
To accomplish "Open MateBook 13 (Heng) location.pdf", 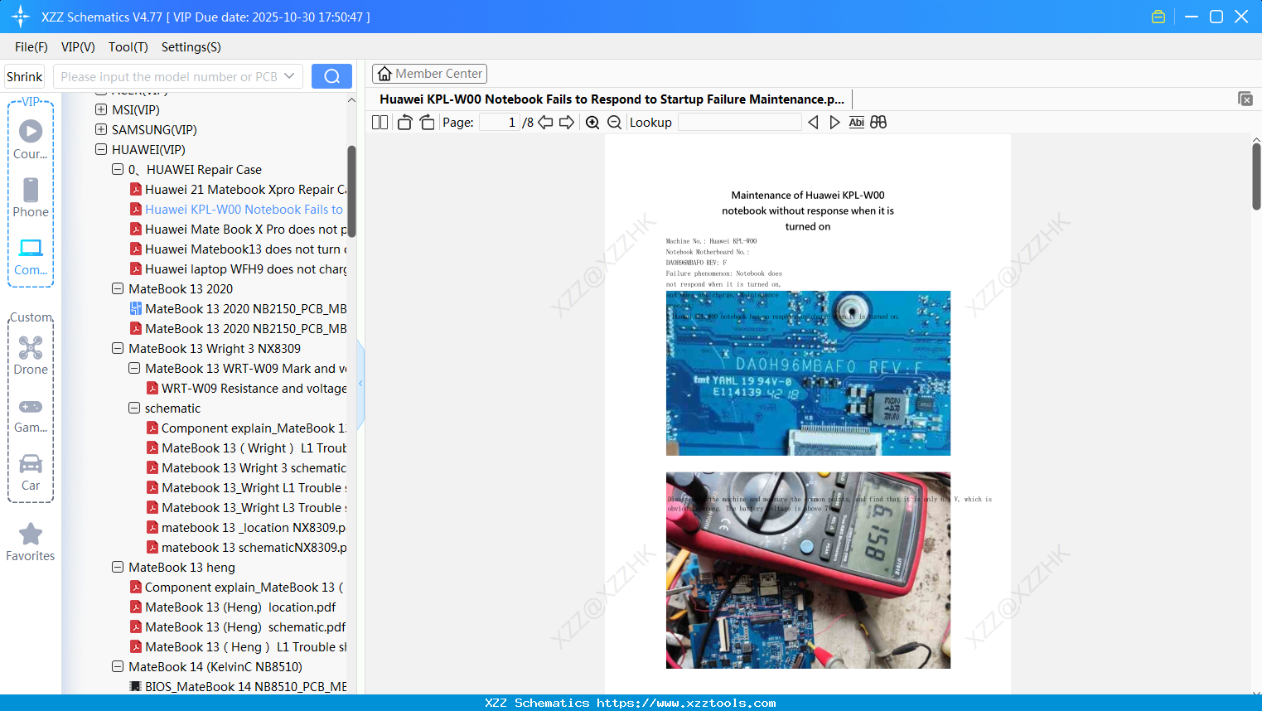I will 233,607.
